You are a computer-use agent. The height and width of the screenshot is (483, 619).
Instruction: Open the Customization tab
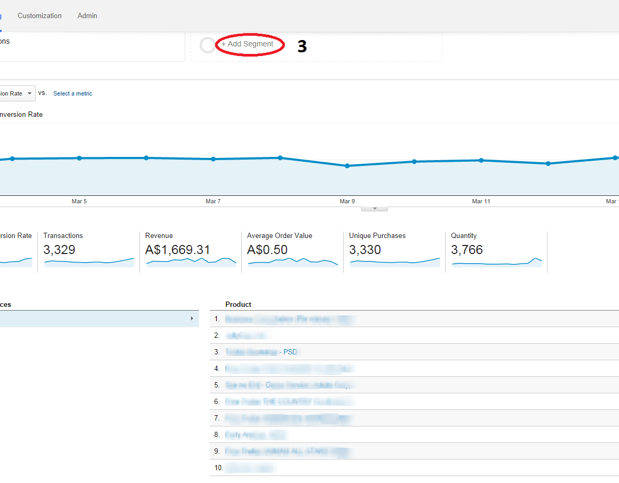pos(39,16)
